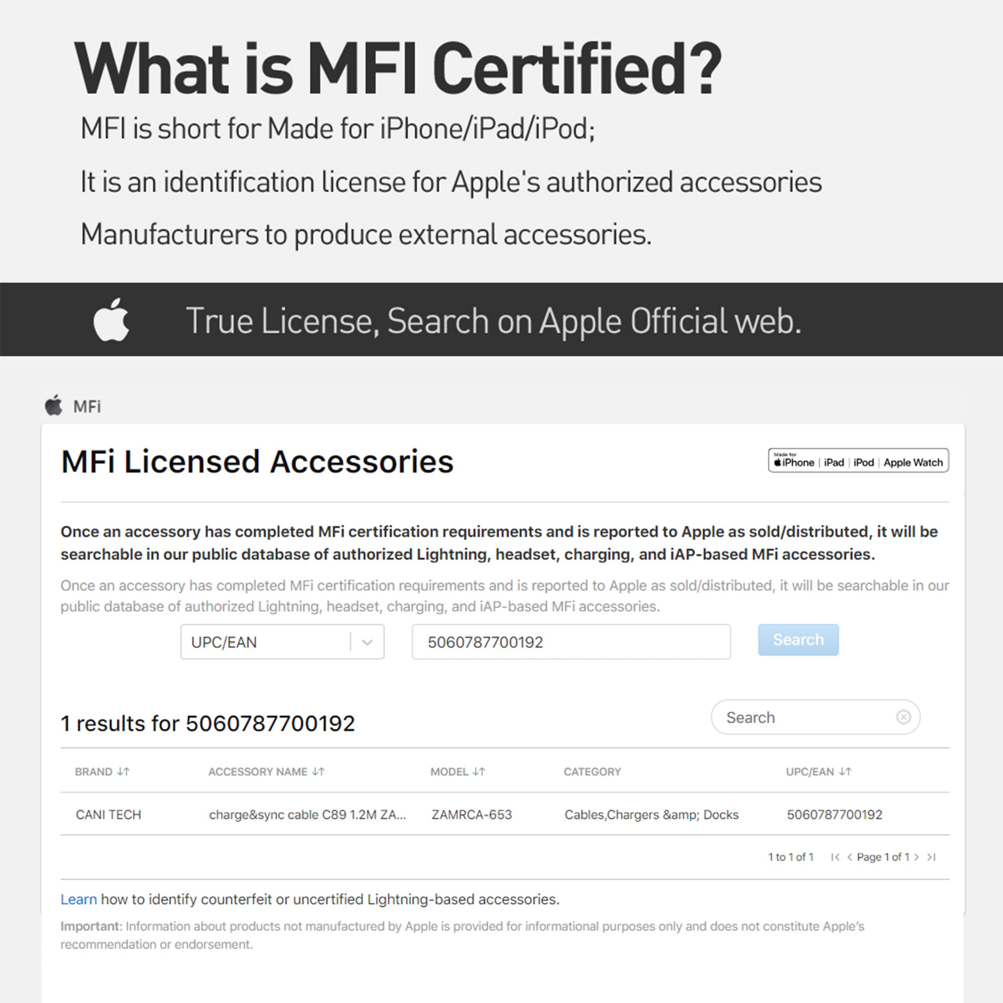Click the dropdown chevron beside UPC/EAN
The width and height of the screenshot is (1003, 1003).
point(367,643)
